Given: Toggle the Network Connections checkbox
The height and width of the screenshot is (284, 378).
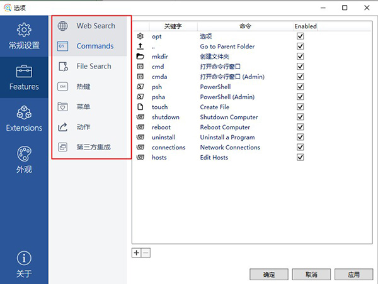Looking at the screenshot, I should pos(300,147).
